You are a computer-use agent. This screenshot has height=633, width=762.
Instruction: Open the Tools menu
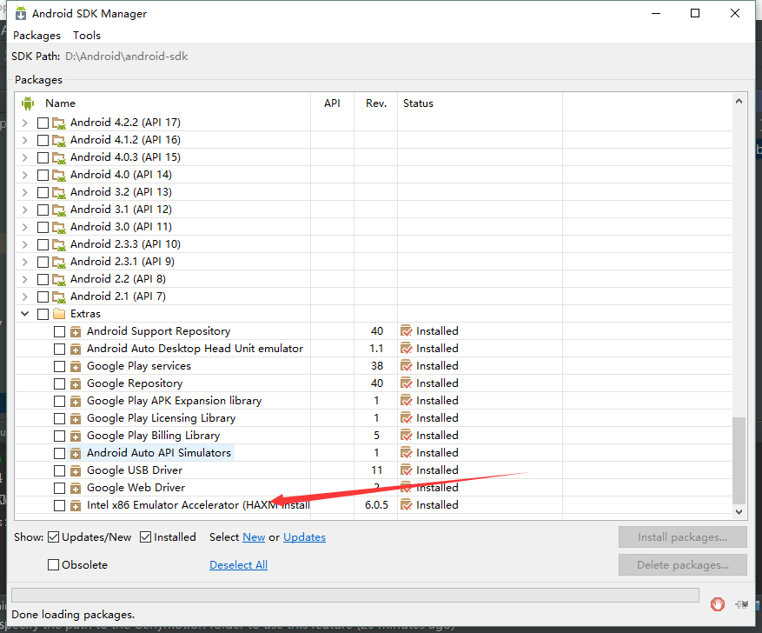[x=87, y=36]
